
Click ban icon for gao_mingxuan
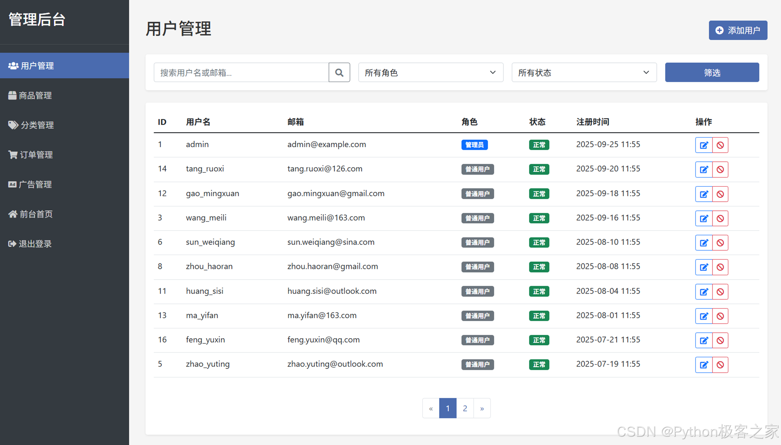720,194
